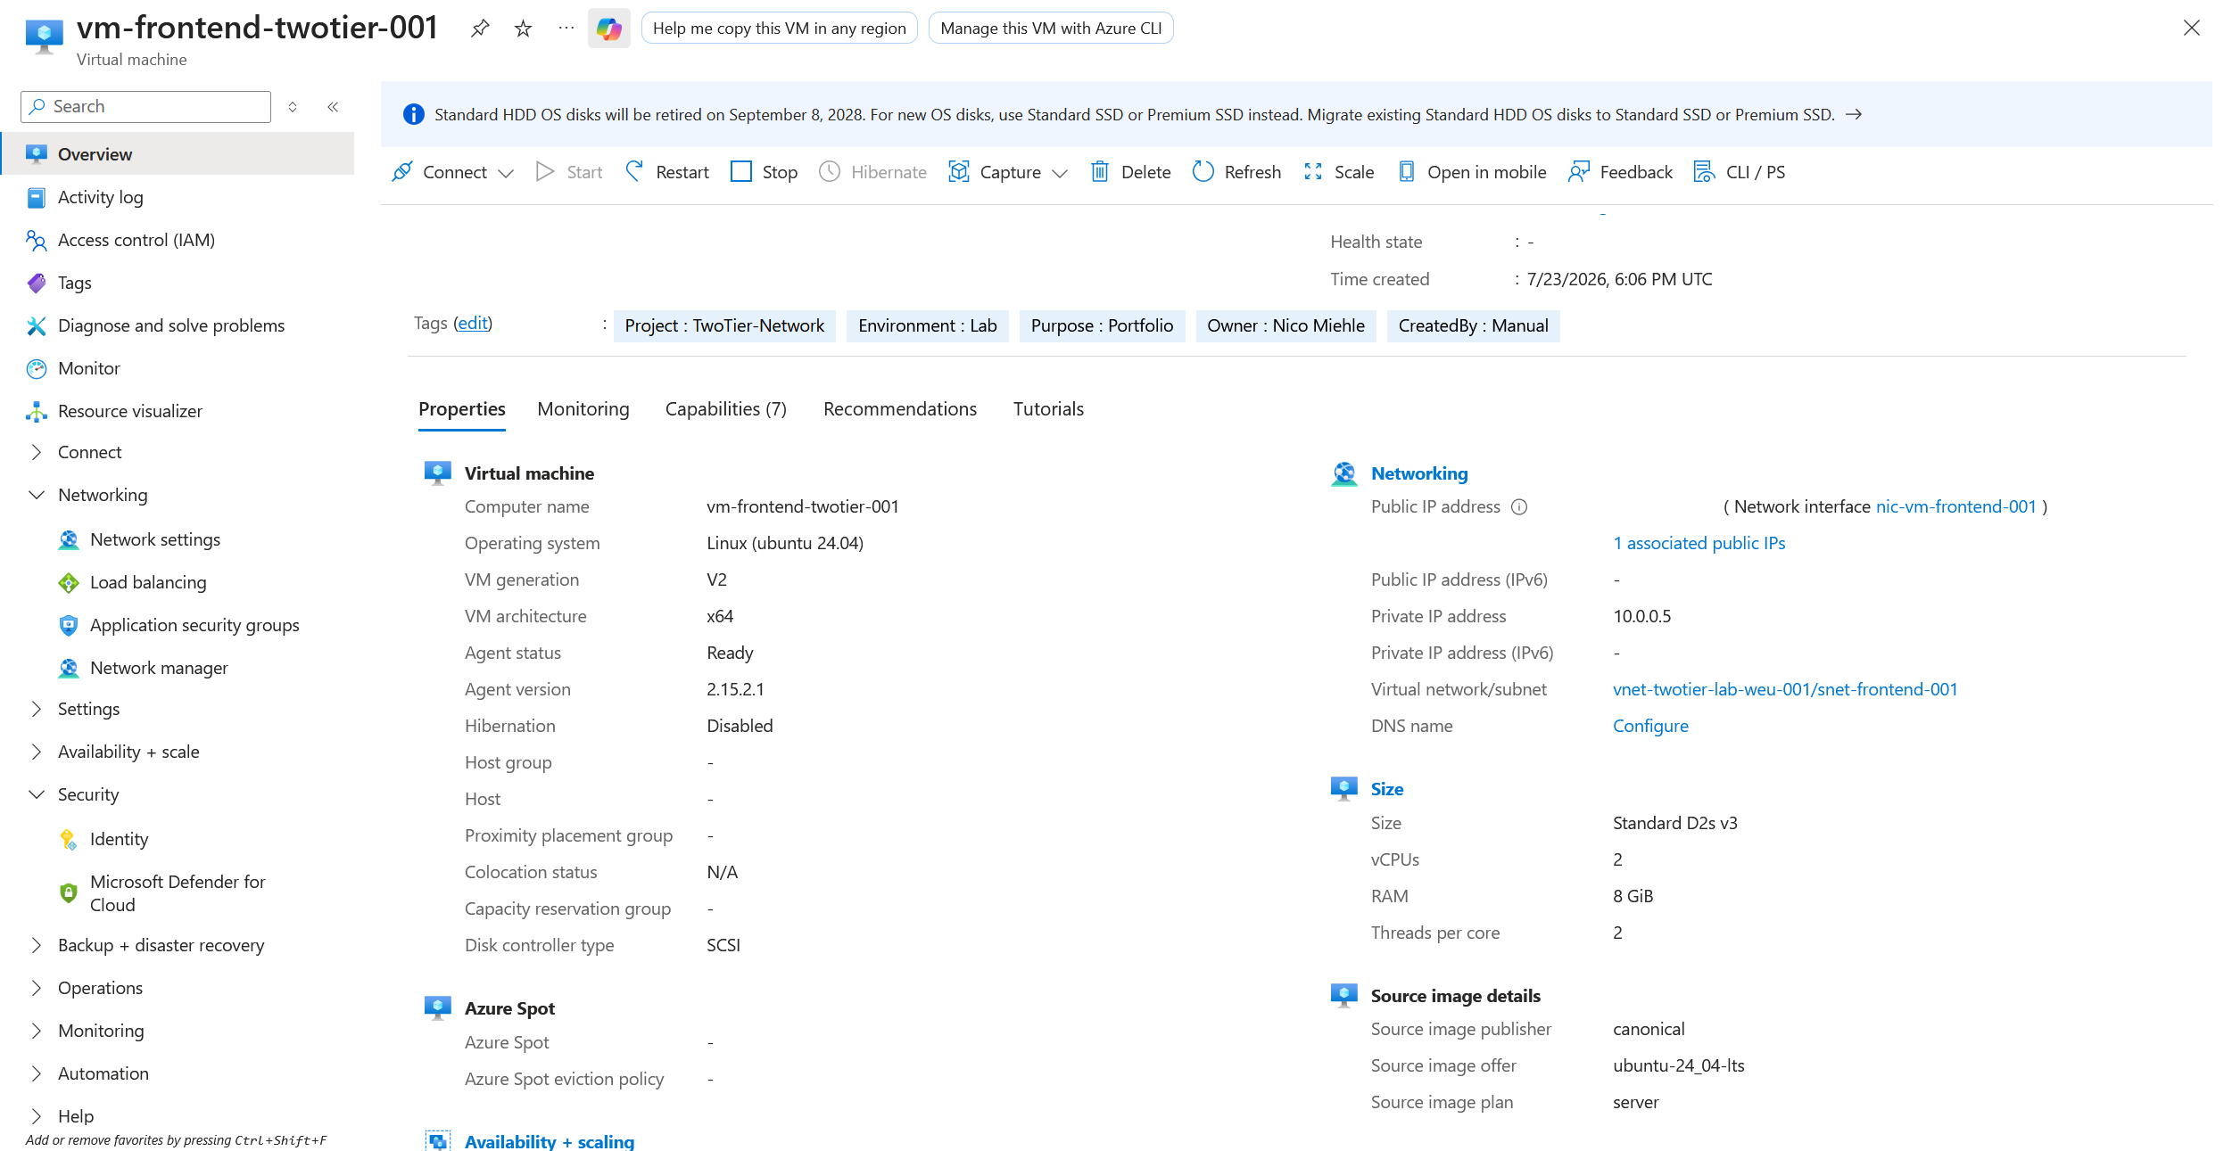Click the Access control (IAM) icon
The image size is (2232, 1151).
[37, 241]
